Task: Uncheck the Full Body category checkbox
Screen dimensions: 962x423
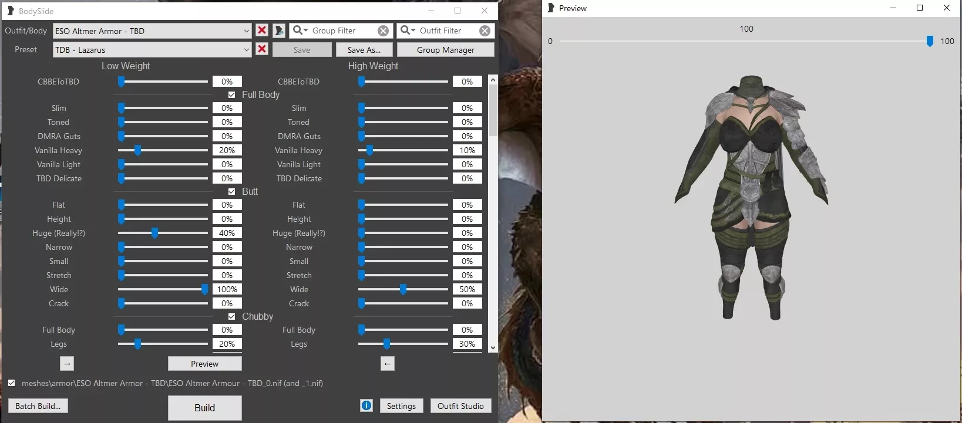Action: 232,94
